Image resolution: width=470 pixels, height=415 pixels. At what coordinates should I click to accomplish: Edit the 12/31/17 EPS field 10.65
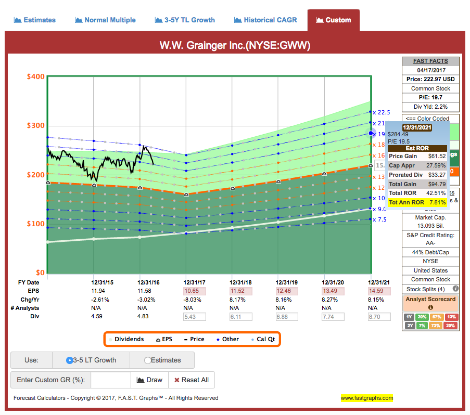click(195, 291)
